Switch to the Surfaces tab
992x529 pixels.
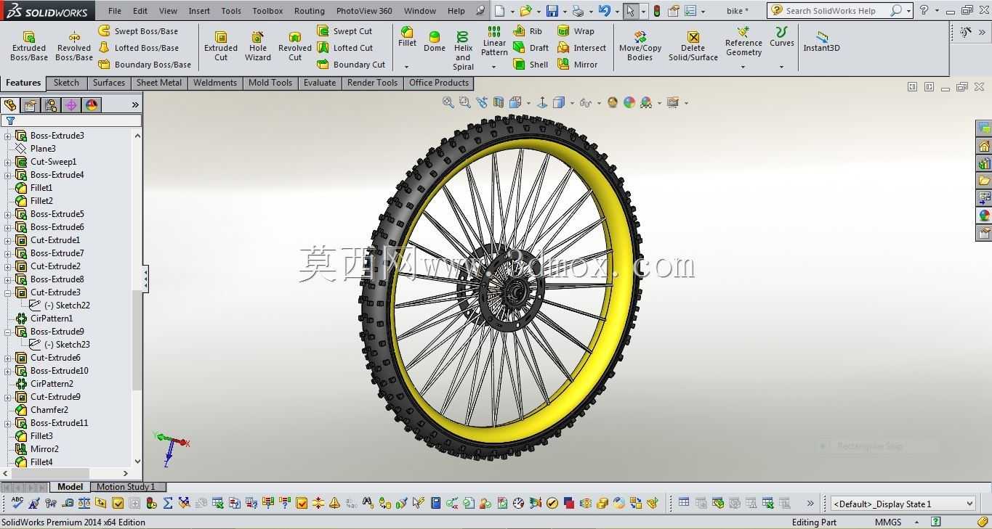(x=109, y=83)
